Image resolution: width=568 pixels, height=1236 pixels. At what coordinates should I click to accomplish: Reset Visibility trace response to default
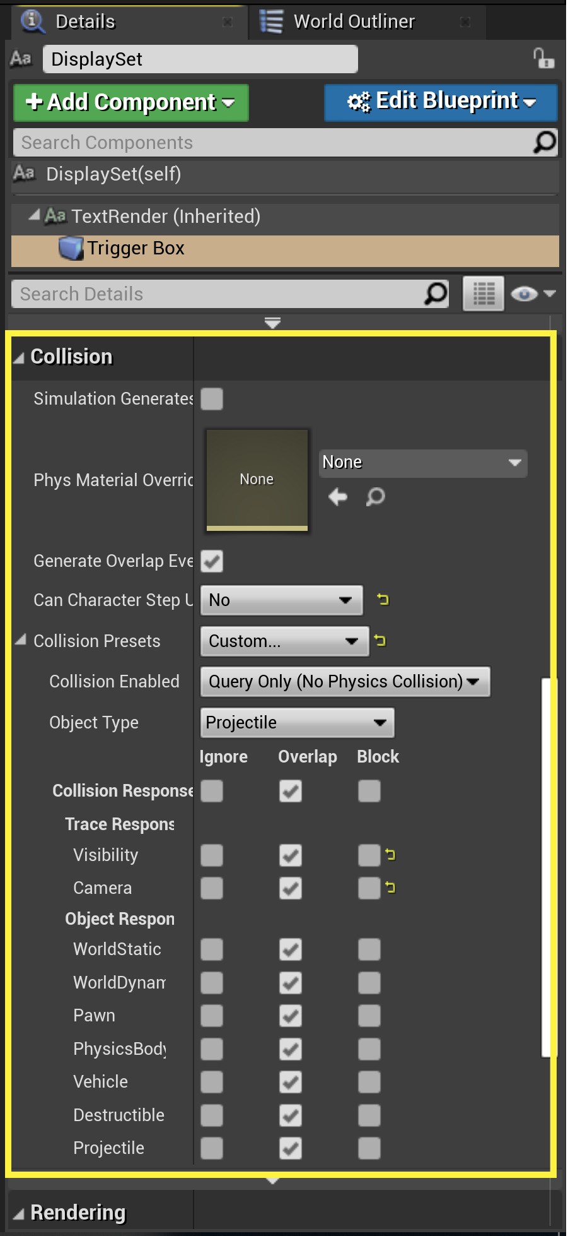tap(390, 855)
